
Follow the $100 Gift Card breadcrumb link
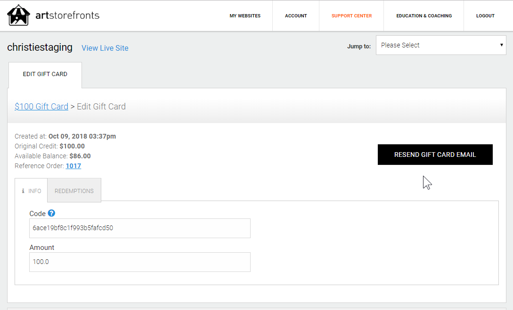point(41,107)
